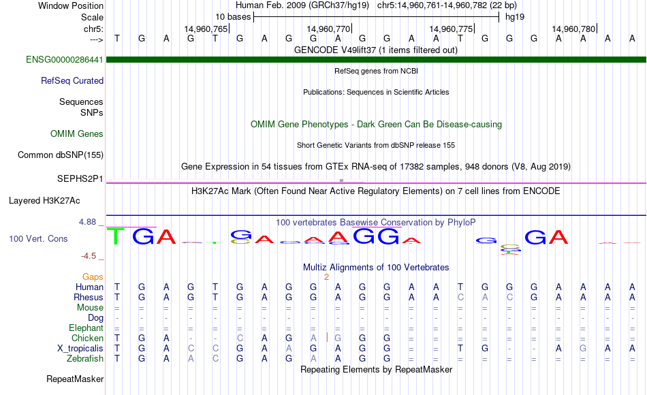Viewport: 647px width, 395px height.
Task: Click the X_tropicalis alignment row label
Action: [x=80, y=349]
